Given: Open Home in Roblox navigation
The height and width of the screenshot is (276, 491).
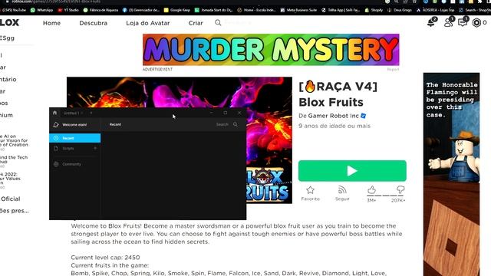Looking at the screenshot, I should (x=51, y=23).
